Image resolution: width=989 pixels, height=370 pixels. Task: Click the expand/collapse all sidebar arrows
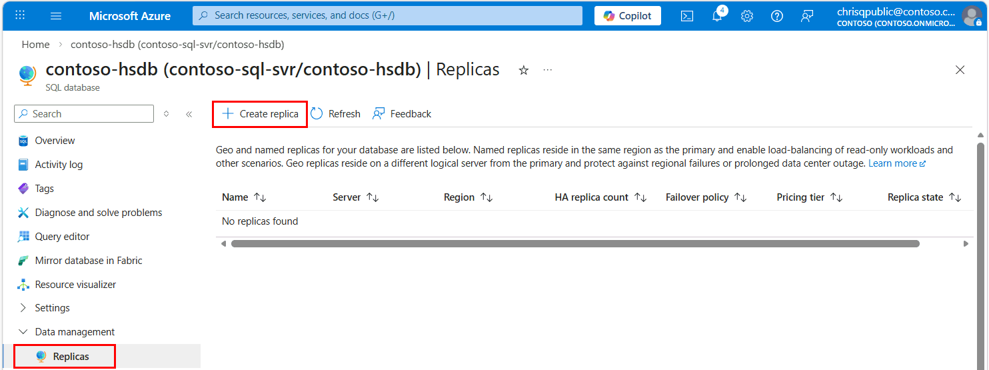pos(166,114)
